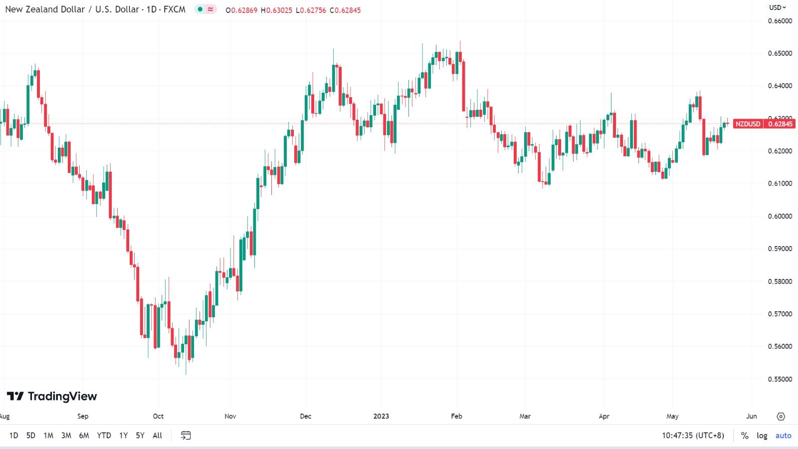Open the go-to-date calendar icon
Image resolution: width=798 pixels, height=449 pixels.
pyautogui.click(x=186, y=436)
